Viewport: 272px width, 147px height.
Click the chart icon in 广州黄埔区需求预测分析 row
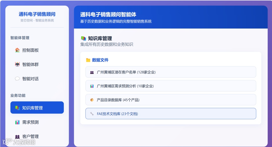[x=92, y=86]
